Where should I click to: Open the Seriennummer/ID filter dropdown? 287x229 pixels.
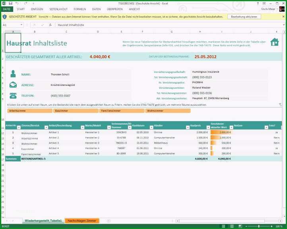130,127
